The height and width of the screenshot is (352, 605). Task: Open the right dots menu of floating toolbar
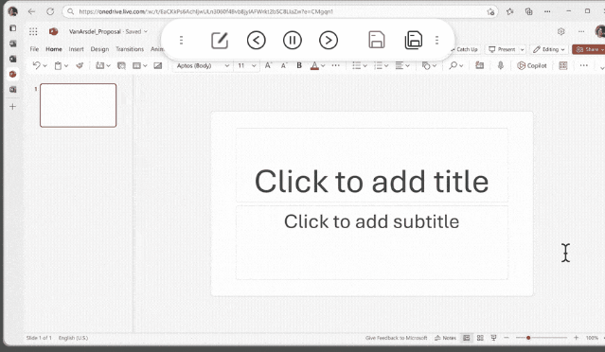[x=436, y=40]
